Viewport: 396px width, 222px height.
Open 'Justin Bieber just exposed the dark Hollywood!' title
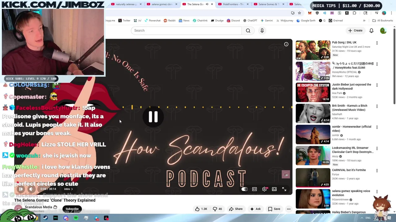[351, 87]
